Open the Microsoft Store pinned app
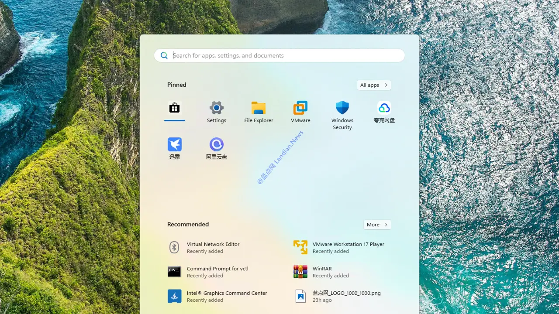559x314 pixels. pyautogui.click(x=174, y=109)
